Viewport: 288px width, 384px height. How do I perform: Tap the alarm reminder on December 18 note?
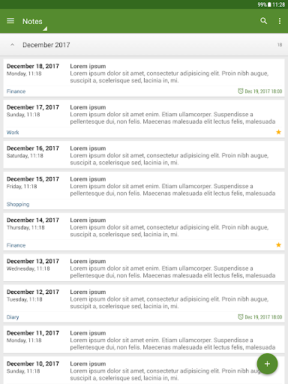[x=260, y=91]
